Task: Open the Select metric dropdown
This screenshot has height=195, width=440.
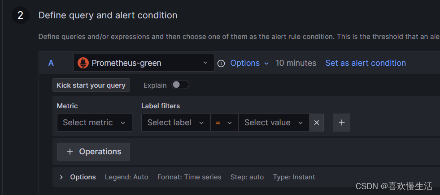Action: click(94, 123)
